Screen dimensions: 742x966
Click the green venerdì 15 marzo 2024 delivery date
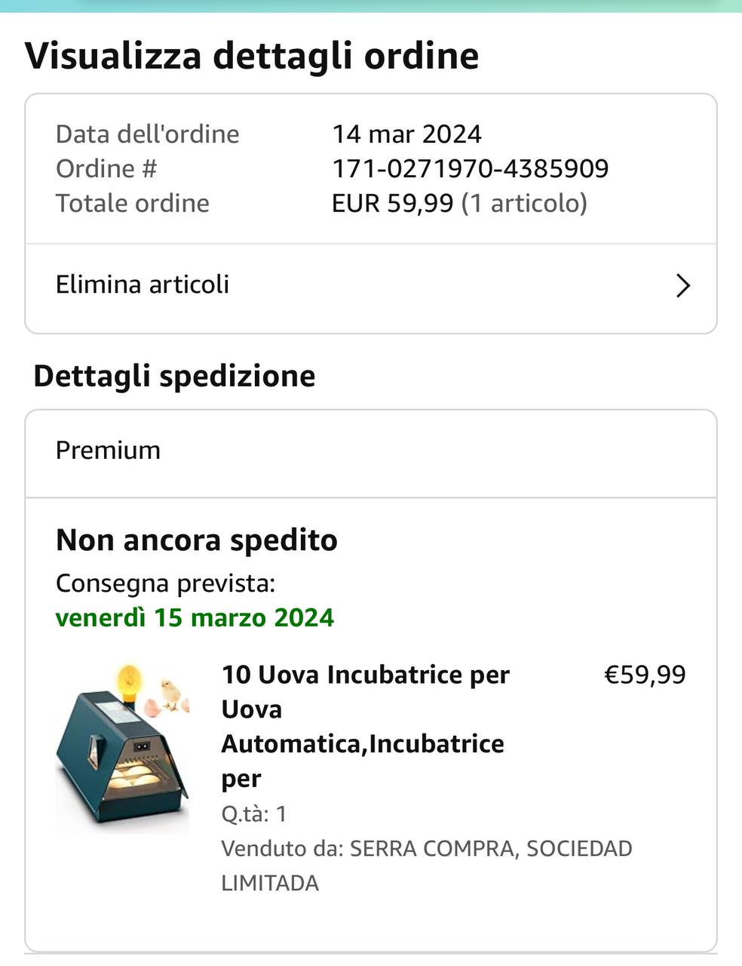click(195, 617)
